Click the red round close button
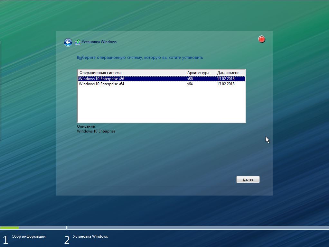This screenshot has width=329, height=247. 262,39
